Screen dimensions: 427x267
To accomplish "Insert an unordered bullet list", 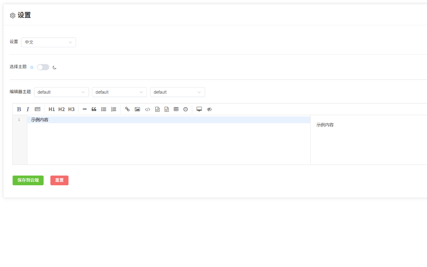I will pyautogui.click(x=104, y=109).
